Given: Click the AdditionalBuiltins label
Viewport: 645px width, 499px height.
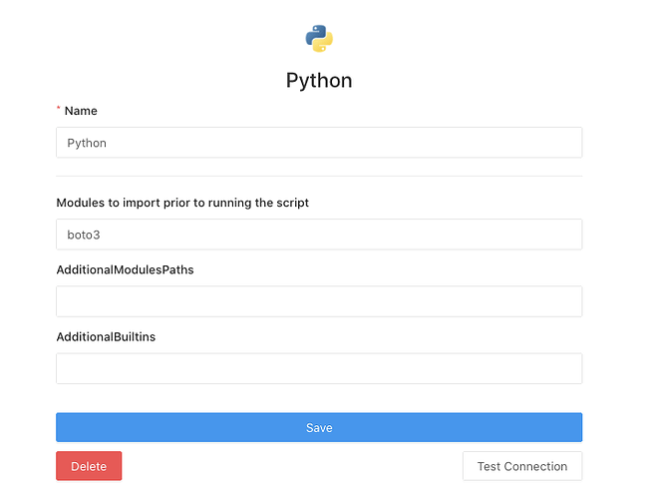Looking at the screenshot, I should click(106, 336).
